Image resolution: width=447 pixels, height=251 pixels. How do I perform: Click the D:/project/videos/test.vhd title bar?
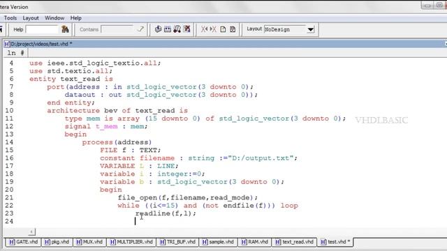point(225,44)
